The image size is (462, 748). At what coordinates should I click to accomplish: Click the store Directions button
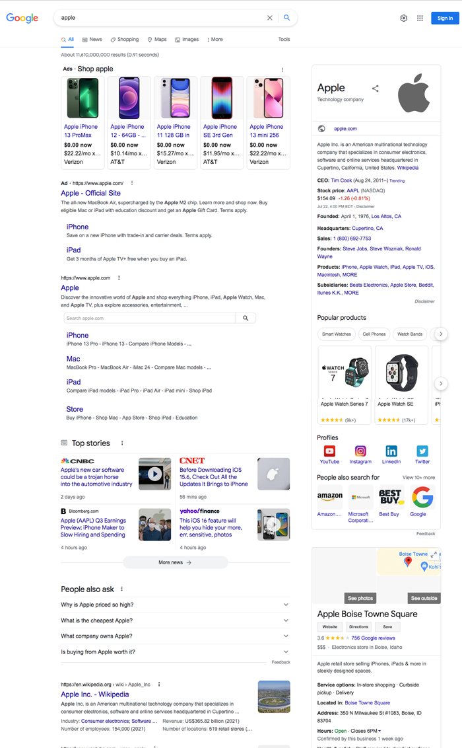point(358,627)
